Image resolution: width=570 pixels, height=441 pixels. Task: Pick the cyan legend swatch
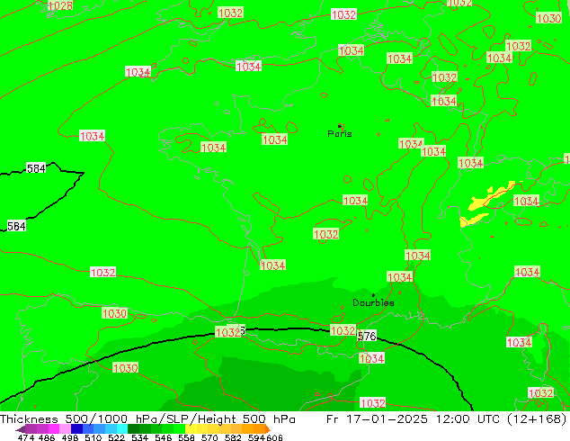coord(122,428)
